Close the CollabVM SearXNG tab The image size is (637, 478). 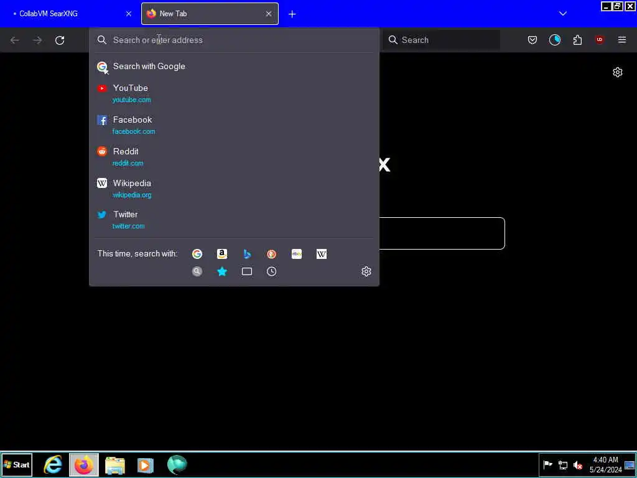point(129,14)
